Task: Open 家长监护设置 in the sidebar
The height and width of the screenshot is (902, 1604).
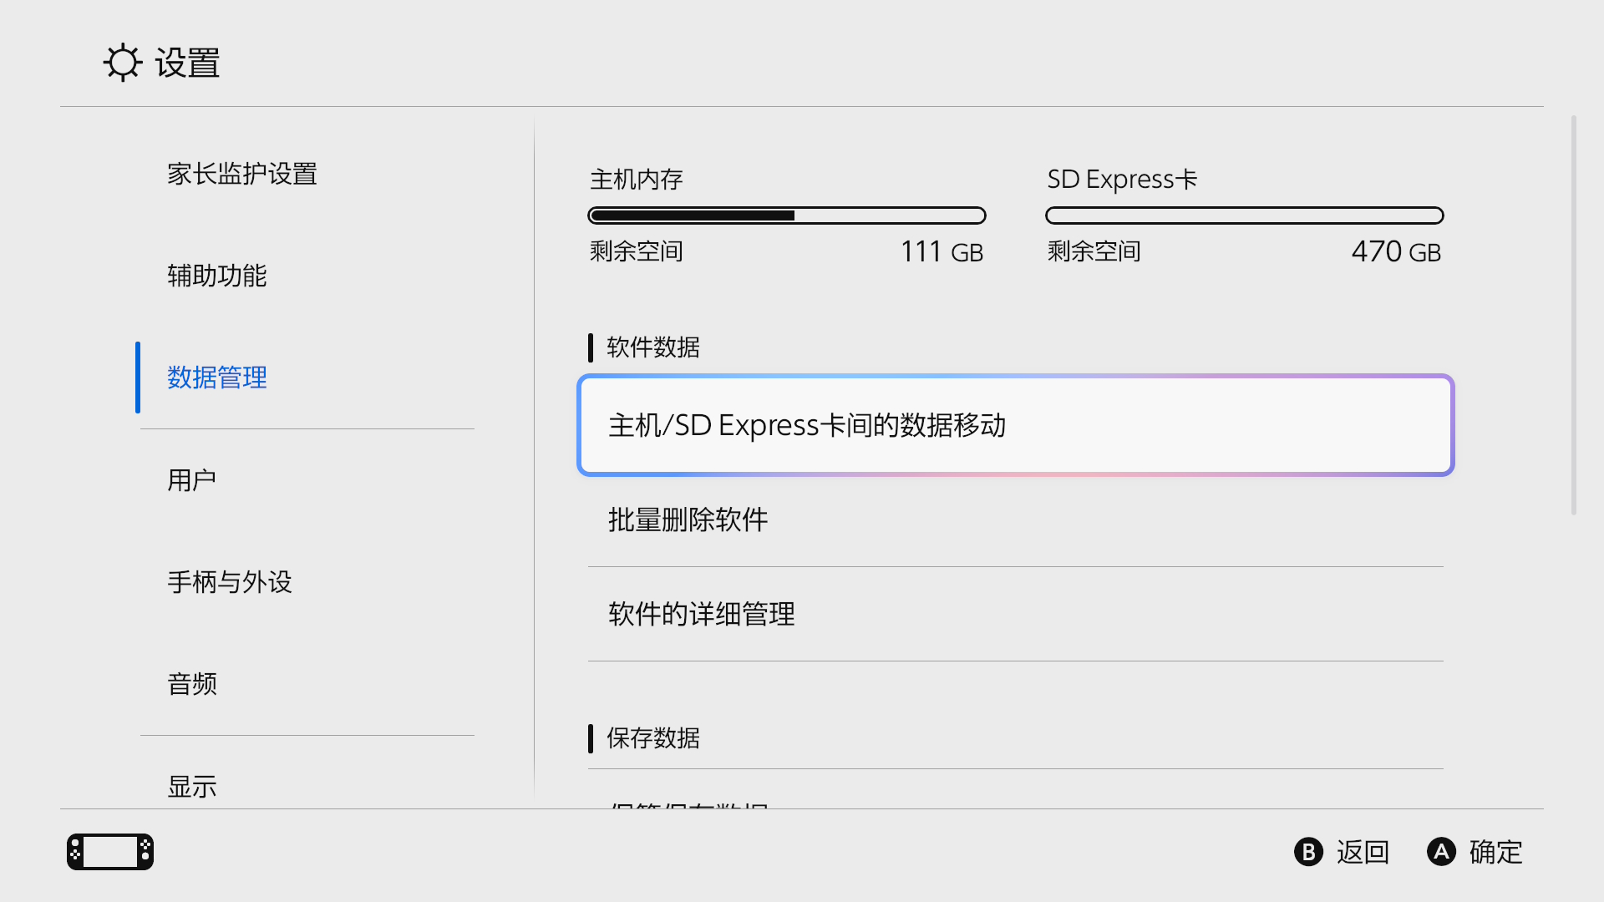Action: tap(242, 174)
